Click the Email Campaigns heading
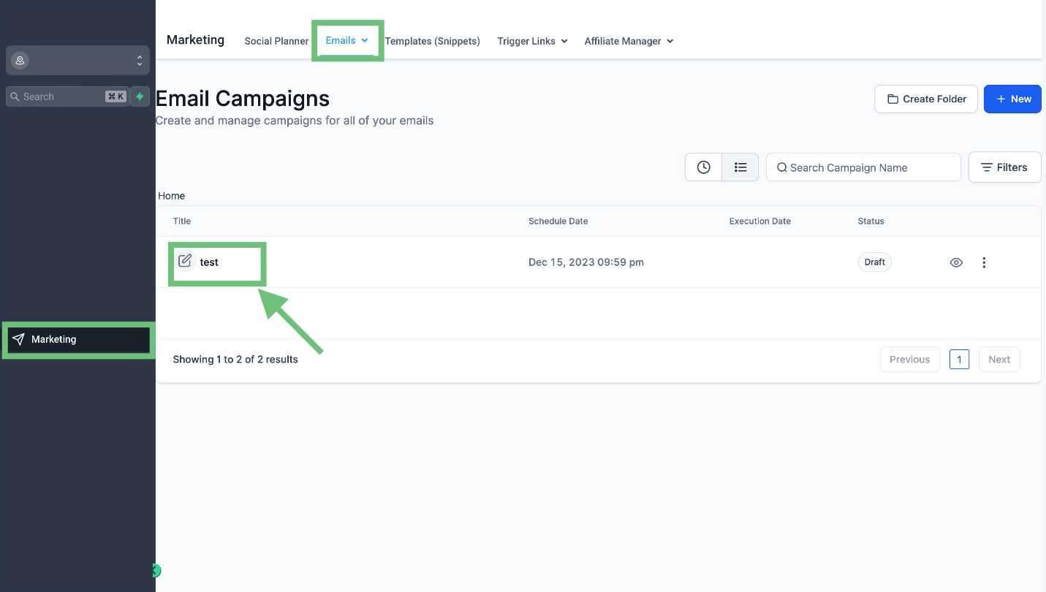This screenshot has width=1046, height=592. (243, 99)
